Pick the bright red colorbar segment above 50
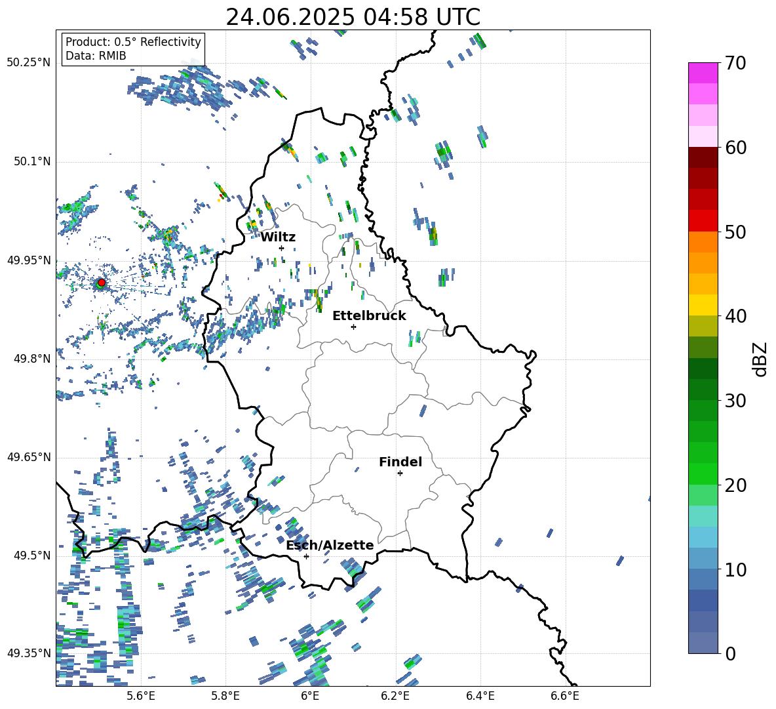This screenshot has width=776, height=709. click(703, 220)
